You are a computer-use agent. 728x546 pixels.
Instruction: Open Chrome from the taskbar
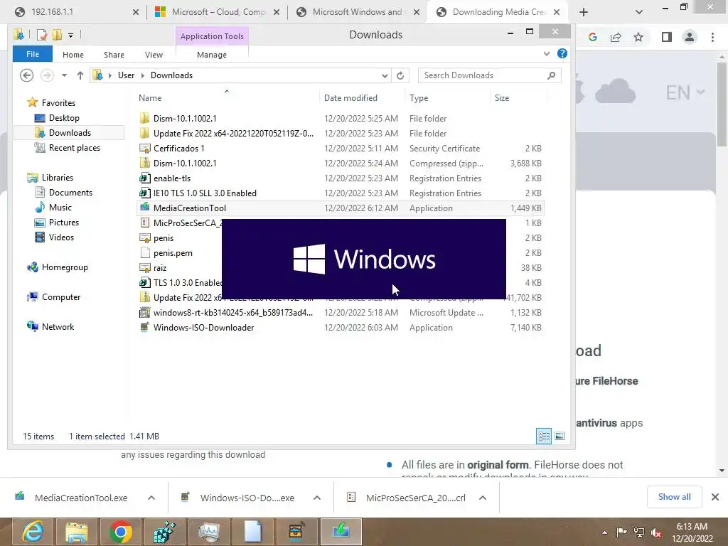click(x=120, y=532)
